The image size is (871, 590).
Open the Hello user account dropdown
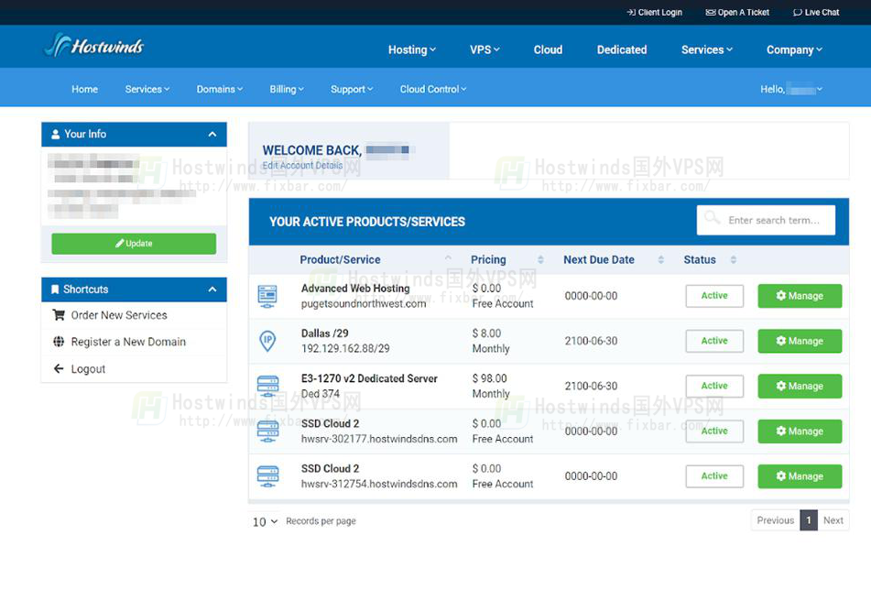[x=791, y=89]
